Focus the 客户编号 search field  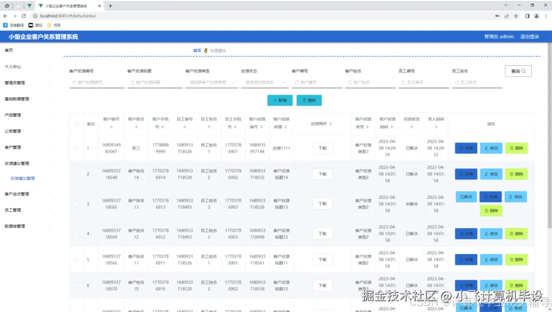[317, 82]
